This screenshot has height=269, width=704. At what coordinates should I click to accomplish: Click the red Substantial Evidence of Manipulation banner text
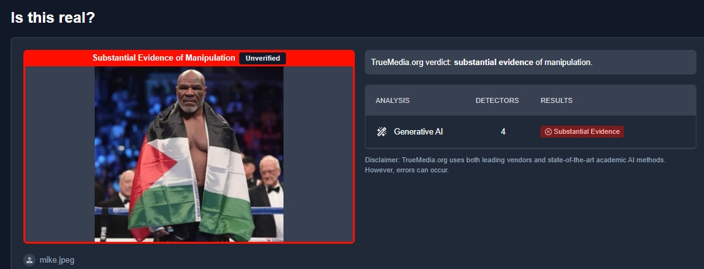click(164, 58)
